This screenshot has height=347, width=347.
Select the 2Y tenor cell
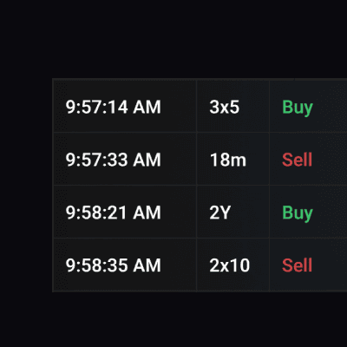233,212
